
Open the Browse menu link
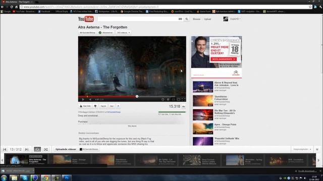click(196, 19)
